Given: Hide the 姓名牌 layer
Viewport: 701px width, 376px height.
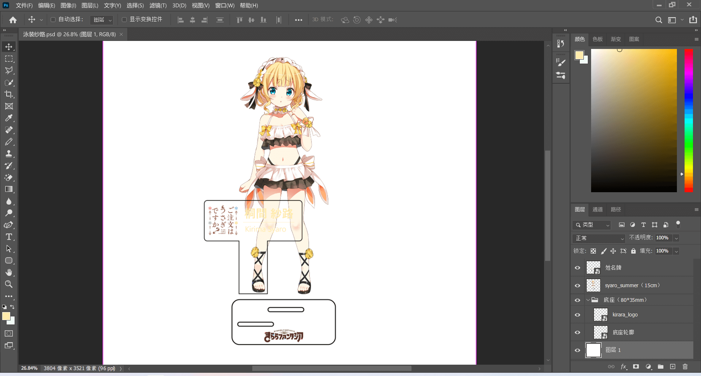Looking at the screenshot, I should click(x=578, y=268).
